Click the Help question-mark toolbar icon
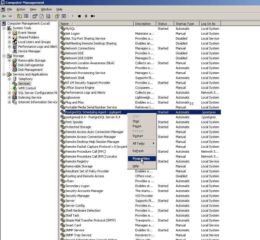Viewport: 260px width, 240px height. point(57,16)
